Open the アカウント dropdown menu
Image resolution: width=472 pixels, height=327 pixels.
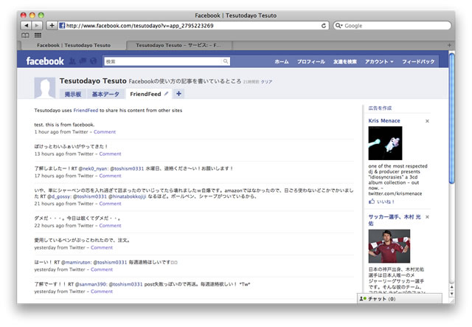tap(379, 61)
